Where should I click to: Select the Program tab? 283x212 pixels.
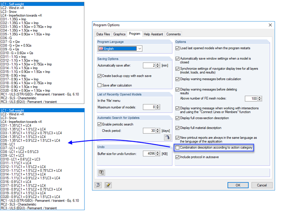135,34
